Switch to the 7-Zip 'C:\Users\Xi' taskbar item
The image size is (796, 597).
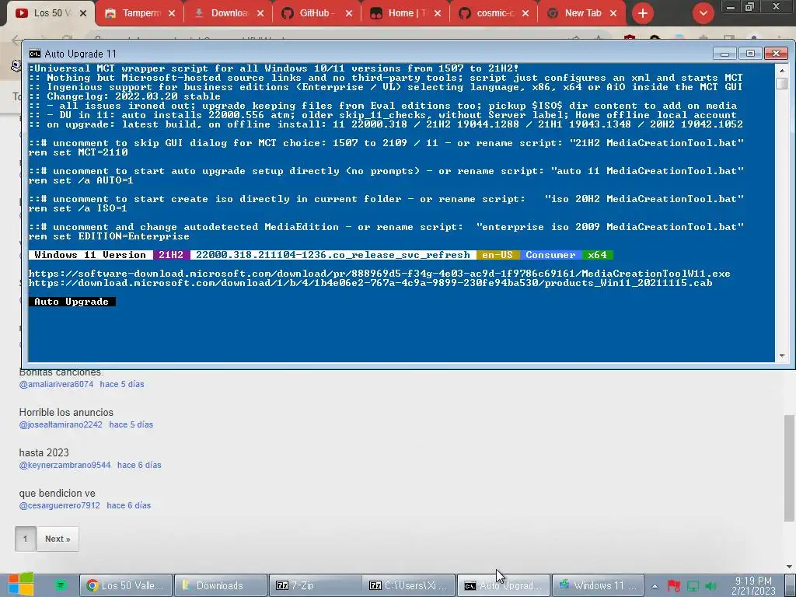pos(410,585)
